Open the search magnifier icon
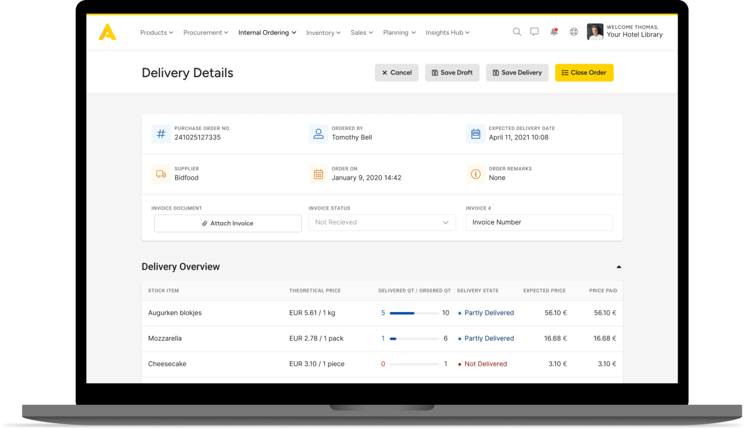This screenshot has width=745, height=429. (x=517, y=32)
